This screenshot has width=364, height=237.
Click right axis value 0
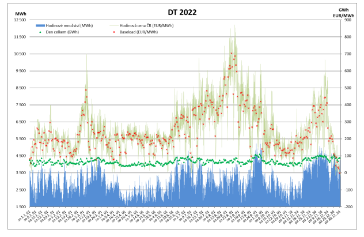pyautogui.click(x=346, y=172)
